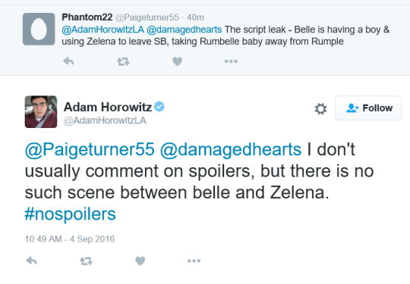Like Adam Horowitz's tweet
The height and width of the screenshot is (284, 410).
140,261
